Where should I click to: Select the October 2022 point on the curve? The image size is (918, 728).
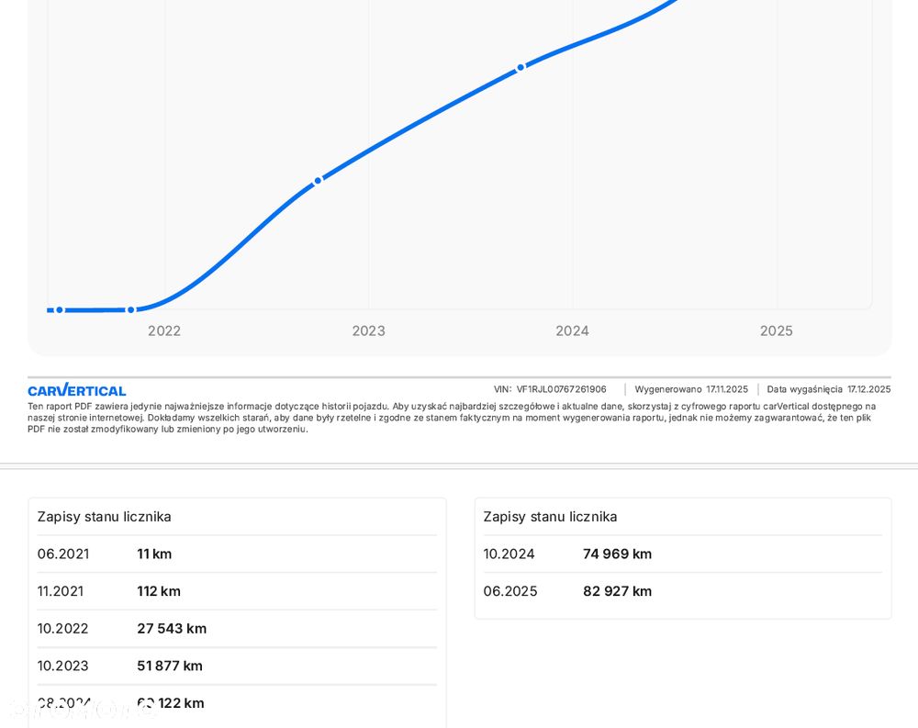point(318,181)
